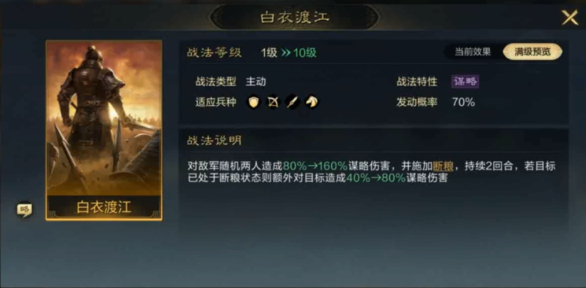Viewport: 586px width, 288px height.
Task: Switch to 满级预览 view
Action: (x=533, y=52)
